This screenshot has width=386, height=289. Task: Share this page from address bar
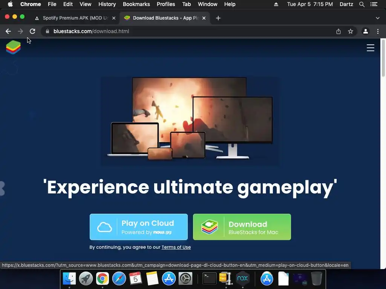pyautogui.click(x=339, y=31)
